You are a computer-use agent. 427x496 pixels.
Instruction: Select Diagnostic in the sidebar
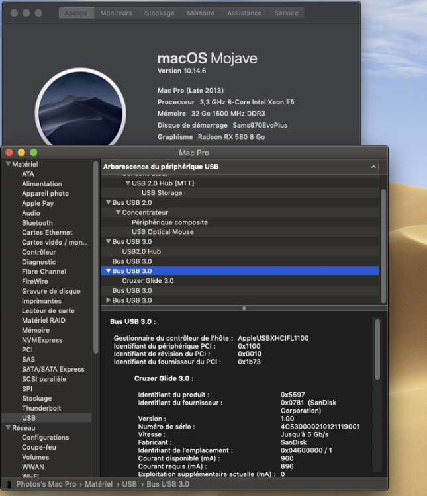coord(39,262)
